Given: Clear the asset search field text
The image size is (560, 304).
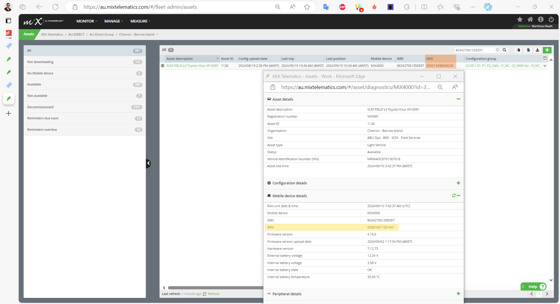Looking at the screenshot, I should pyautogui.click(x=497, y=50).
